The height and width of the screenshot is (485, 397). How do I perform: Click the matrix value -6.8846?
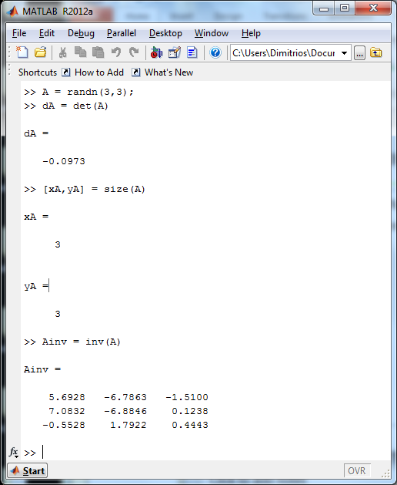click(x=125, y=411)
